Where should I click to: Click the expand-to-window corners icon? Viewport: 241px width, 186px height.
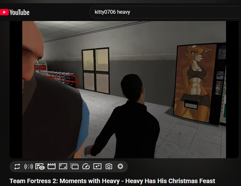pyautogui.click(x=63, y=167)
